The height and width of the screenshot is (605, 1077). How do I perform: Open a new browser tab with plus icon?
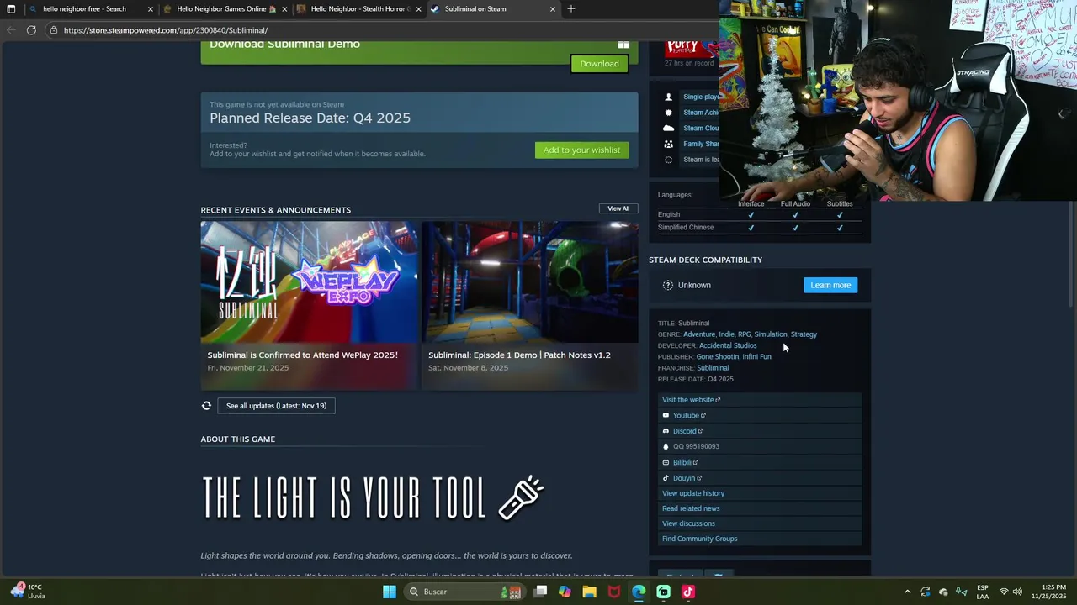coord(571,9)
